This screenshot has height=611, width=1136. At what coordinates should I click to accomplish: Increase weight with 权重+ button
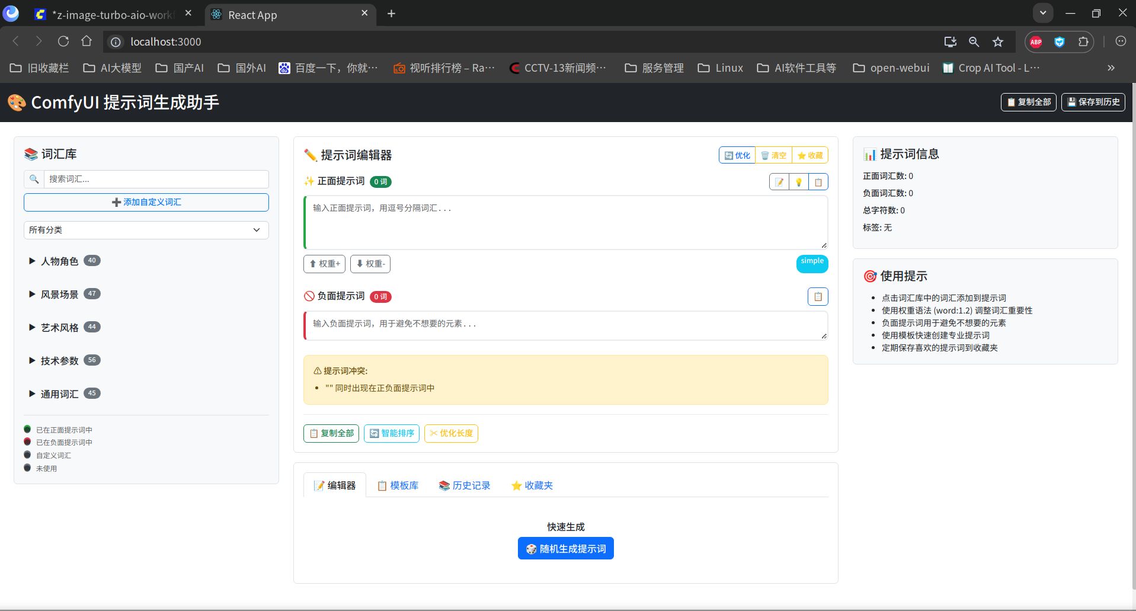324,264
